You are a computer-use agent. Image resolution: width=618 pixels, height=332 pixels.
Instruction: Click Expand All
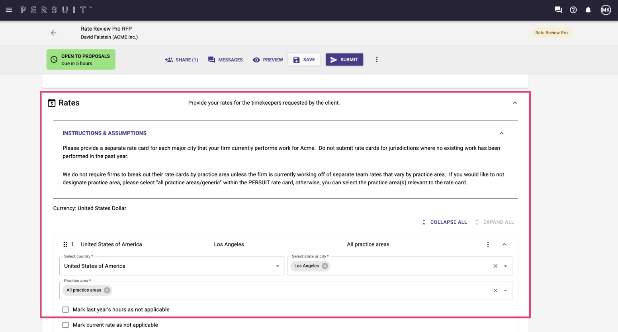(494, 222)
